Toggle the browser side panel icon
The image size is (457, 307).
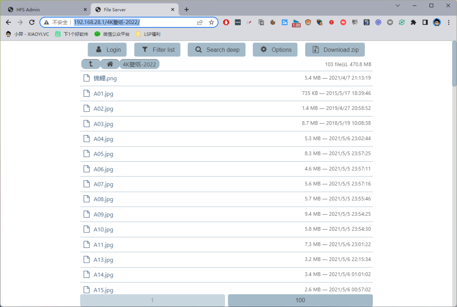pyautogui.click(x=425, y=22)
